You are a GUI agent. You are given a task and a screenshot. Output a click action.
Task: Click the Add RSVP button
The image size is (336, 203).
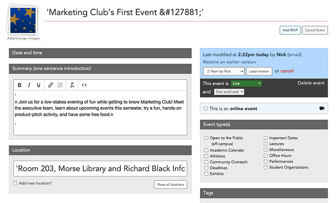(290, 30)
